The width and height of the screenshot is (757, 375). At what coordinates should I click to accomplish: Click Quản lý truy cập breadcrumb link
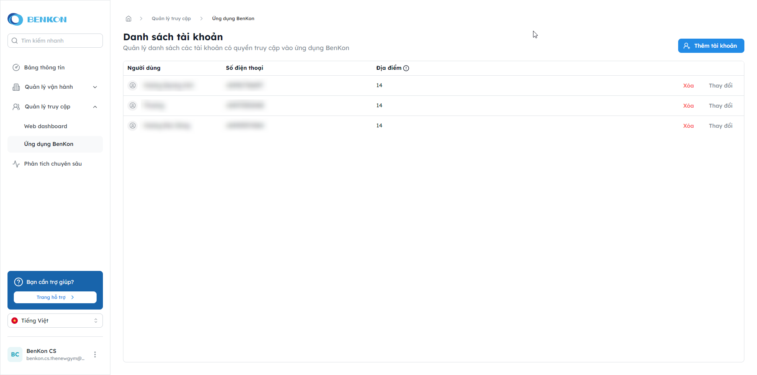point(171,19)
